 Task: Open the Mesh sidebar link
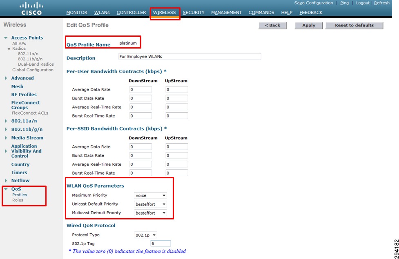(17, 86)
